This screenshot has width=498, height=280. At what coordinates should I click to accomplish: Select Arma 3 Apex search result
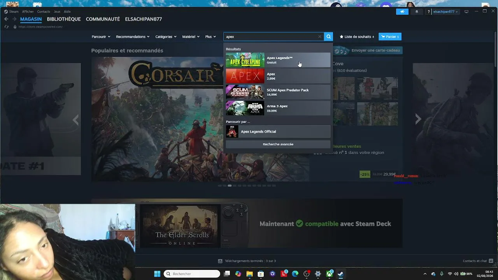pos(278,108)
